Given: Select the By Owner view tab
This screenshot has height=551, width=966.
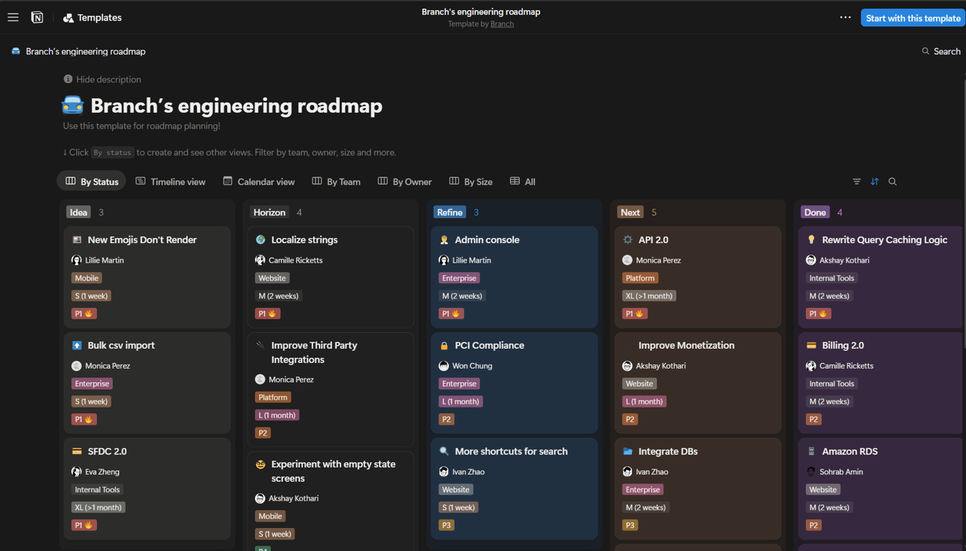Looking at the screenshot, I should (405, 182).
